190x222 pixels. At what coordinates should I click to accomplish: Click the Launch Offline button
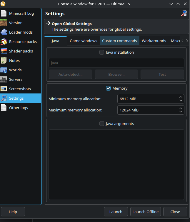(x=146, y=212)
